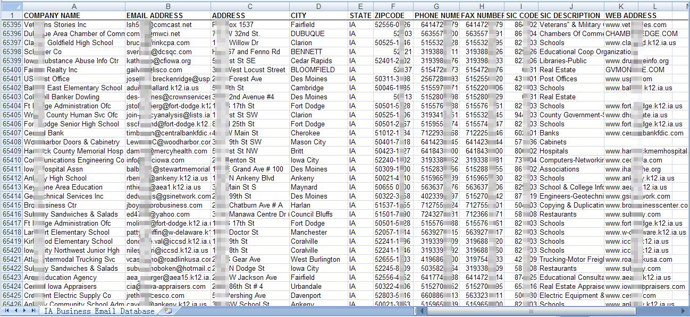Select row 65412 header
The width and height of the screenshot is (690, 317).
click(x=11, y=178)
